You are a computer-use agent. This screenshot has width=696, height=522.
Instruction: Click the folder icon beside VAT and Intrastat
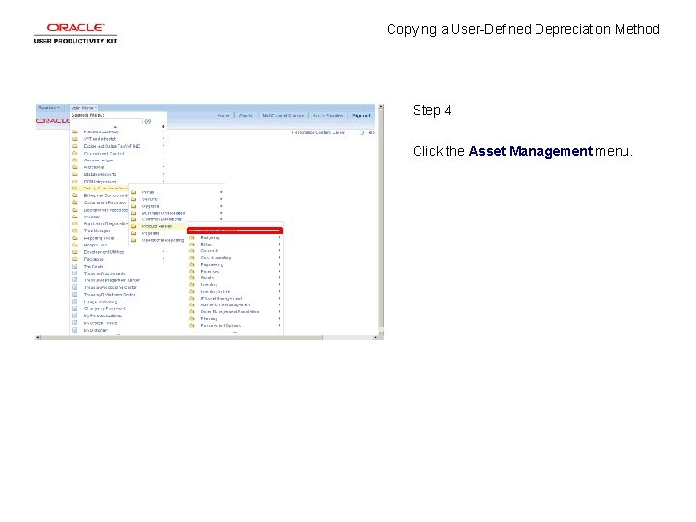pos(75,139)
